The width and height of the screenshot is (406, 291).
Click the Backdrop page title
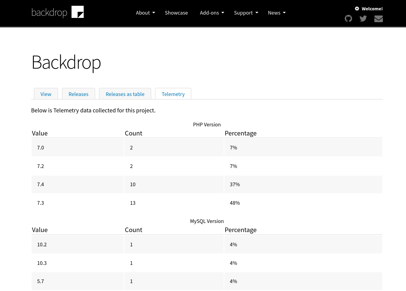(66, 63)
